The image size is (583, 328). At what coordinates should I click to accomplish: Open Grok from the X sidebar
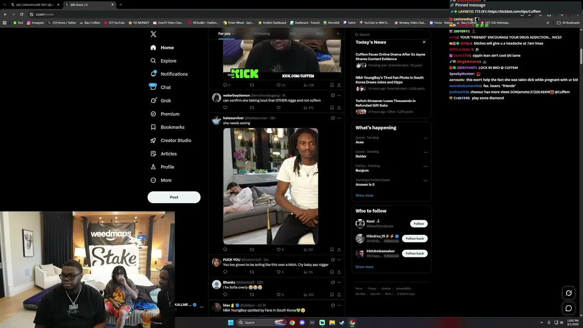[161, 101]
